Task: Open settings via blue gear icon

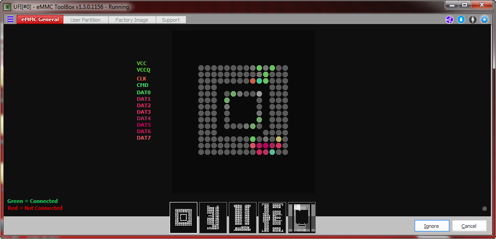Action: click(484, 19)
